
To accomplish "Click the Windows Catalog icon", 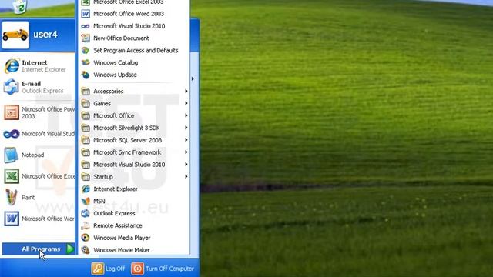I will pyautogui.click(x=86, y=63).
